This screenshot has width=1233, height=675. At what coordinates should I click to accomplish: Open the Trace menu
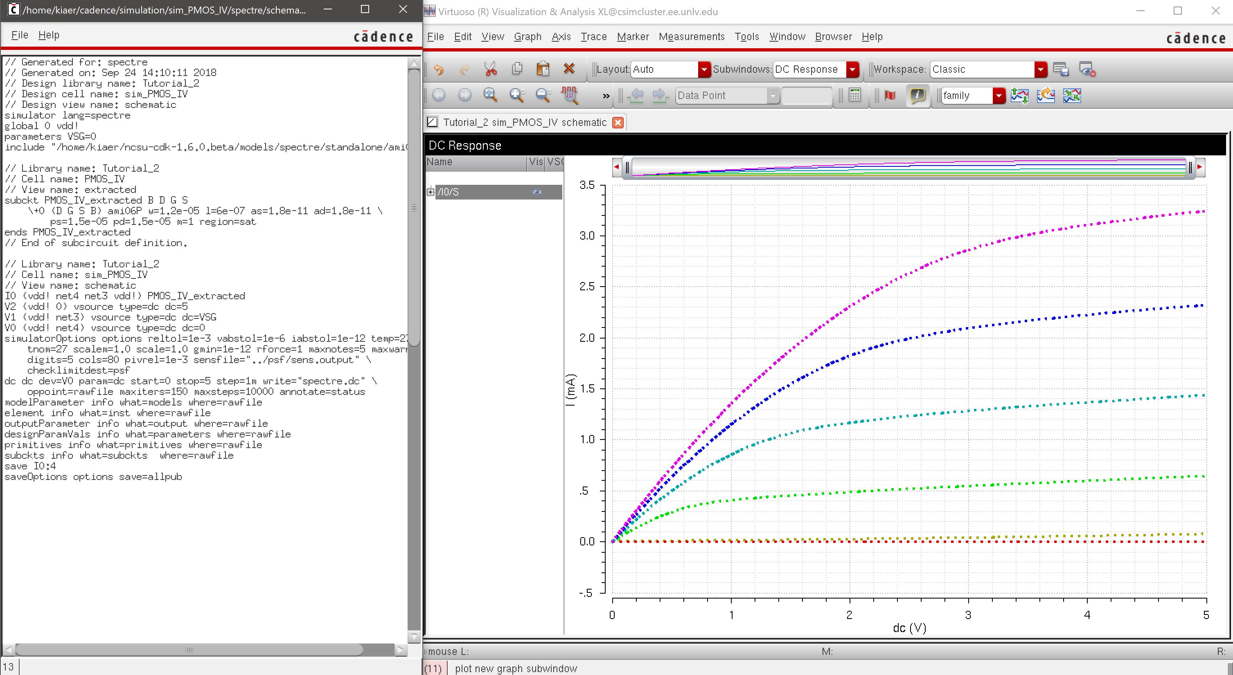coord(593,36)
